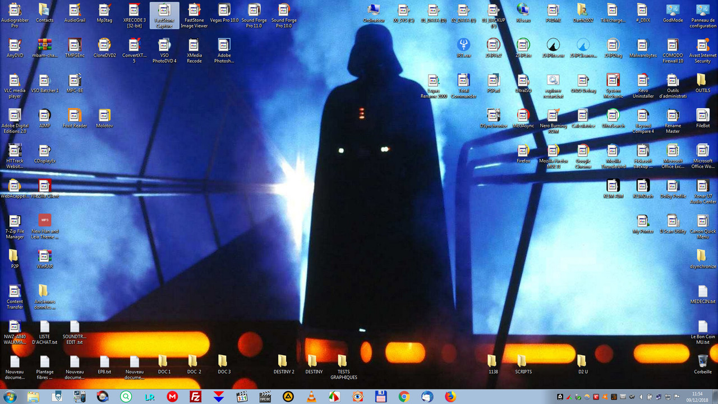Image resolution: width=718 pixels, height=404 pixels.
Task: Open the P2P folder
Action: pyautogui.click(x=15, y=259)
